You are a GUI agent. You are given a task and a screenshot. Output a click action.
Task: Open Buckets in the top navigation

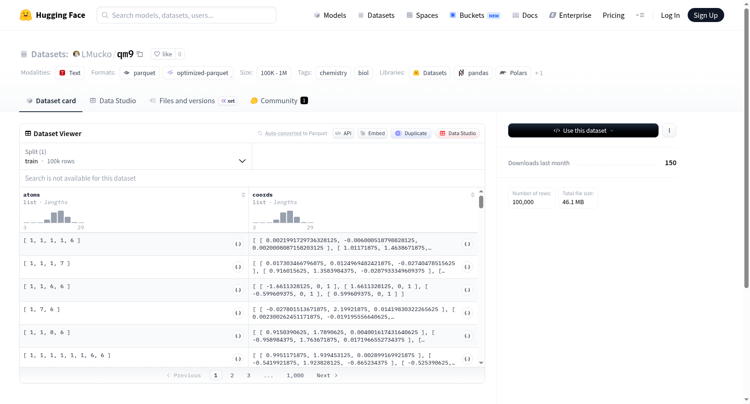click(475, 15)
